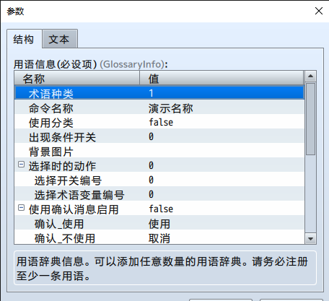
Task: Click the 确认_不使用 value 取消
Action: [x=159, y=238]
